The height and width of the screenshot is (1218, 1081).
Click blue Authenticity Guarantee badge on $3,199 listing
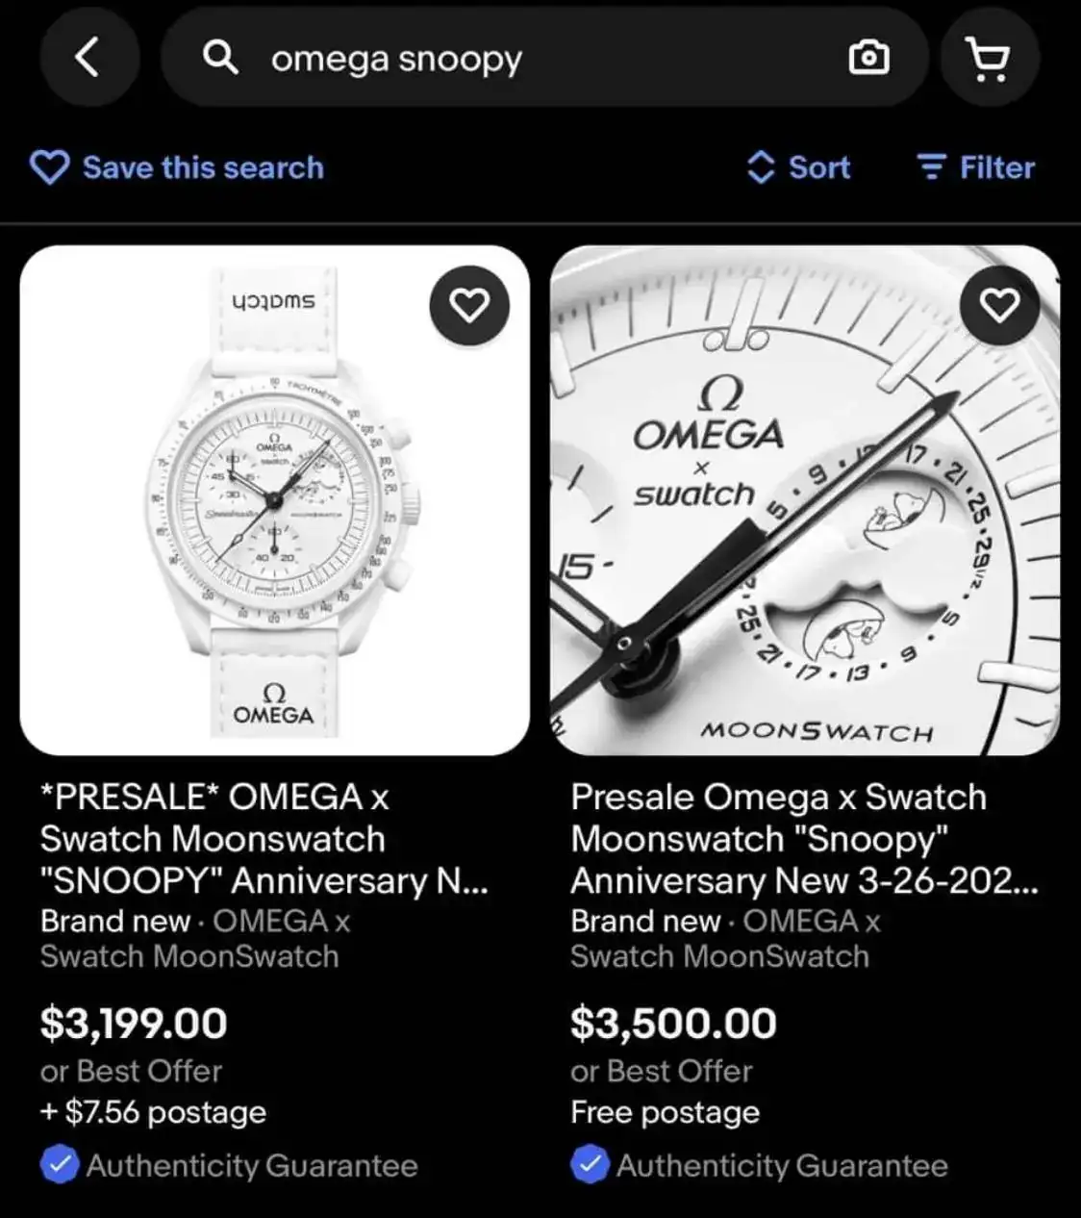coord(60,1165)
